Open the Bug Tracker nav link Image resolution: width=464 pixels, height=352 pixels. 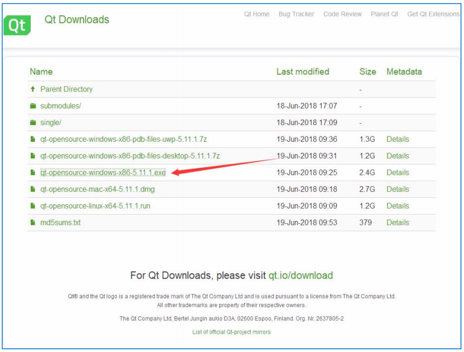(x=296, y=14)
